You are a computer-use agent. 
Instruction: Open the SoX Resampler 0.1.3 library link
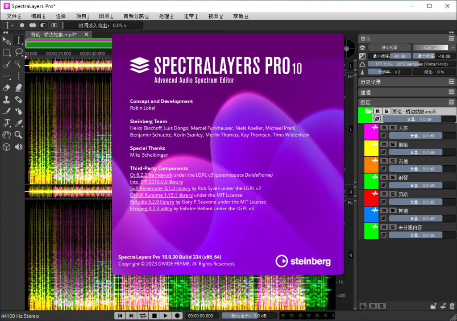click(x=160, y=188)
